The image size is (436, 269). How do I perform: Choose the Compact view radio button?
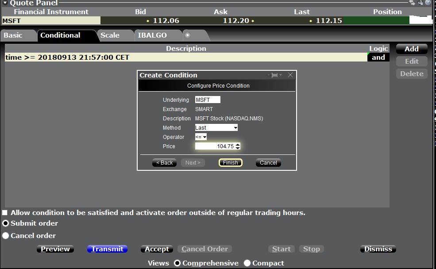[x=247, y=263]
